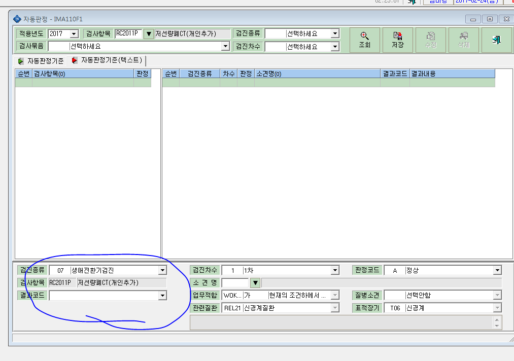The height and width of the screenshot is (361, 514).
Task: Click the scroll down arrow of bottom memo box
Action: click(497, 326)
